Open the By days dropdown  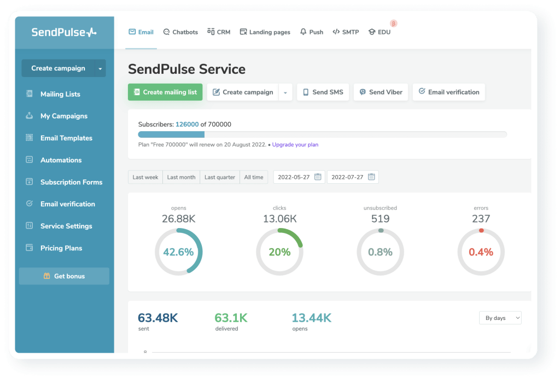point(499,318)
